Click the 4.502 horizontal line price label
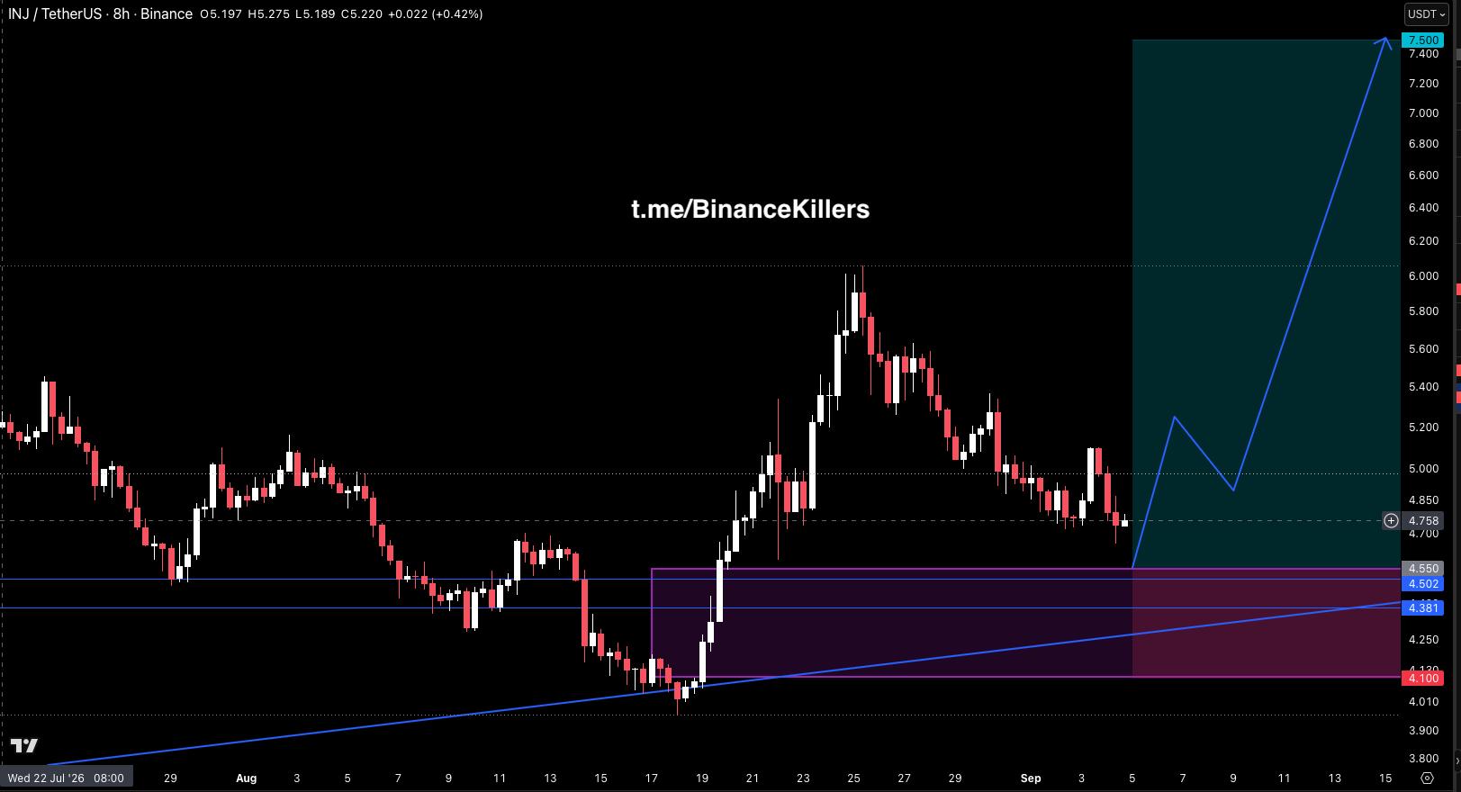The image size is (1461, 792). click(x=1423, y=583)
